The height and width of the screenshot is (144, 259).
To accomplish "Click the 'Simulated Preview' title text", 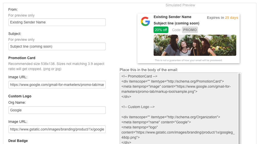I will point(180,5).
